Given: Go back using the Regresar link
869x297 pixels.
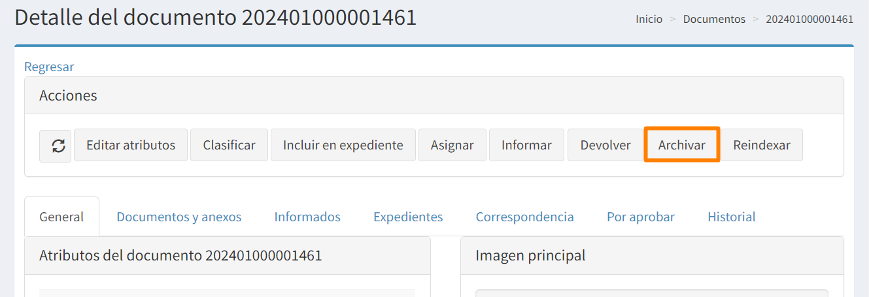Looking at the screenshot, I should click(x=49, y=67).
